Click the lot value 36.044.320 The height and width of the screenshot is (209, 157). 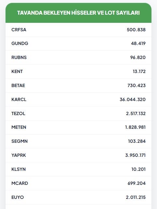pos(133,99)
